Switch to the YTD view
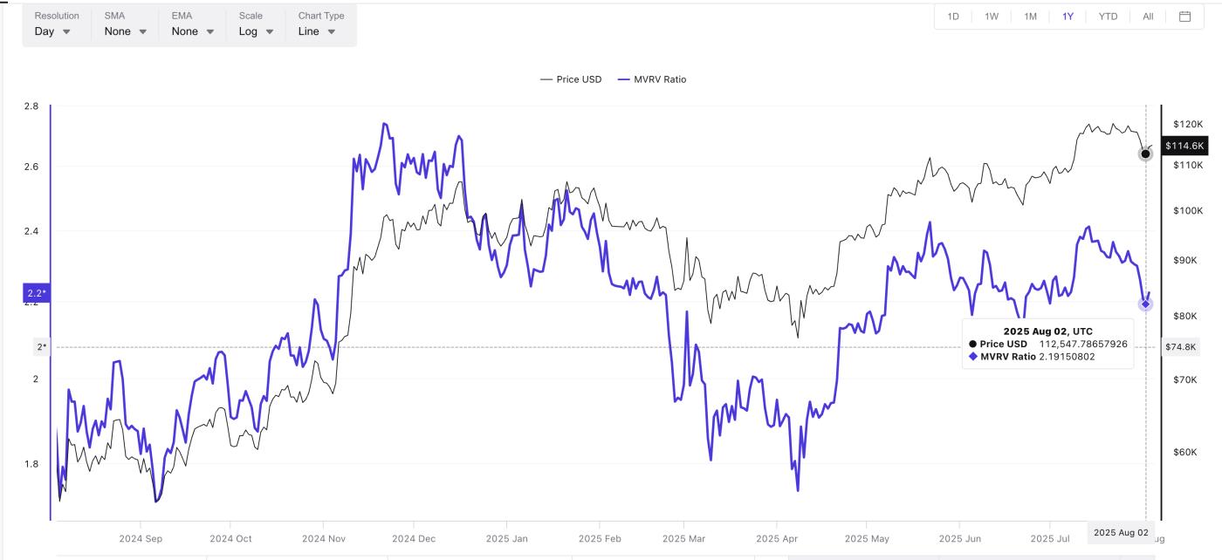This screenshot has width=1222, height=560. click(x=1106, y=16)
